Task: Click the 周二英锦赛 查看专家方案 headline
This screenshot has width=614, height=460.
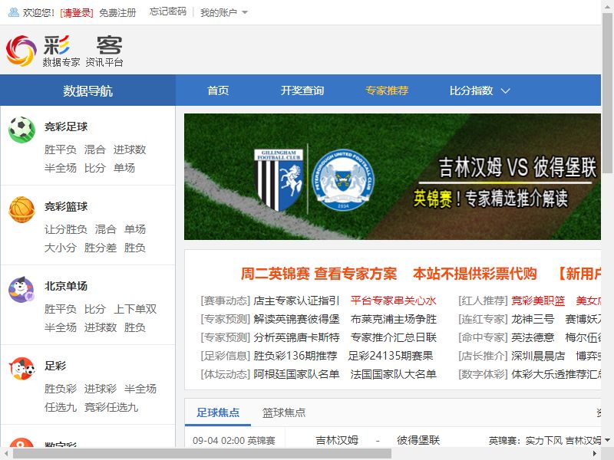Action: (319, 274)
